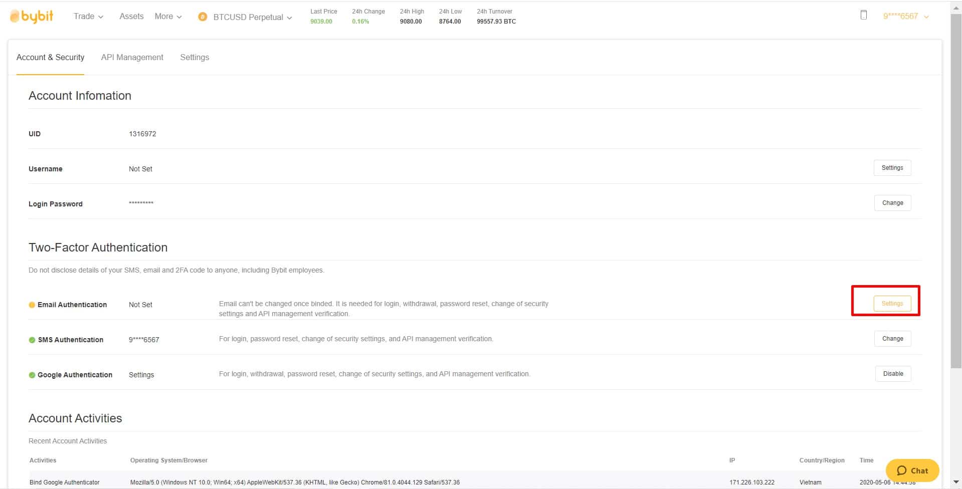The image size is (962, 489).
Task: Click the Email Authentication yellow status dot
Action: coord(32,305)
